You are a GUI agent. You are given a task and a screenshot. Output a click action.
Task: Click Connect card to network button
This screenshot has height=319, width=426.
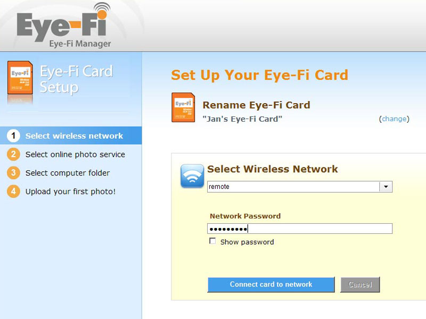[271, 284]
